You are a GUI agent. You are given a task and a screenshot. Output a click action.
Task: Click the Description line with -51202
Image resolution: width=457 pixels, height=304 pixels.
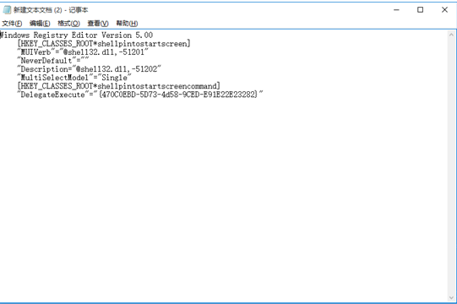coord(90,69)
